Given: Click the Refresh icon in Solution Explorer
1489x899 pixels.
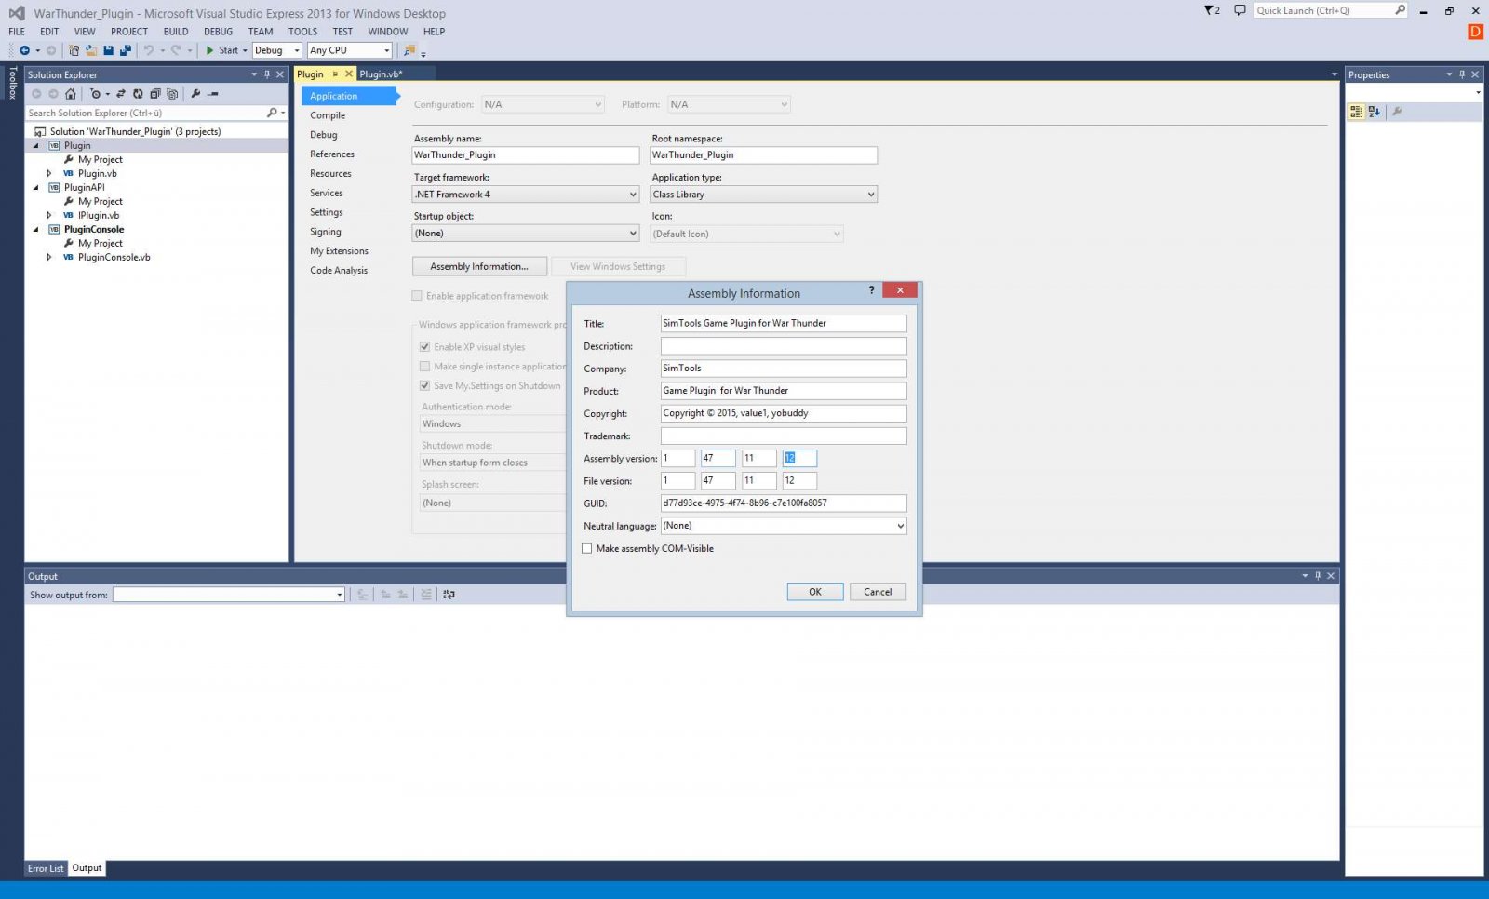Looking at the screenshot, I should (x=138, y=94).
